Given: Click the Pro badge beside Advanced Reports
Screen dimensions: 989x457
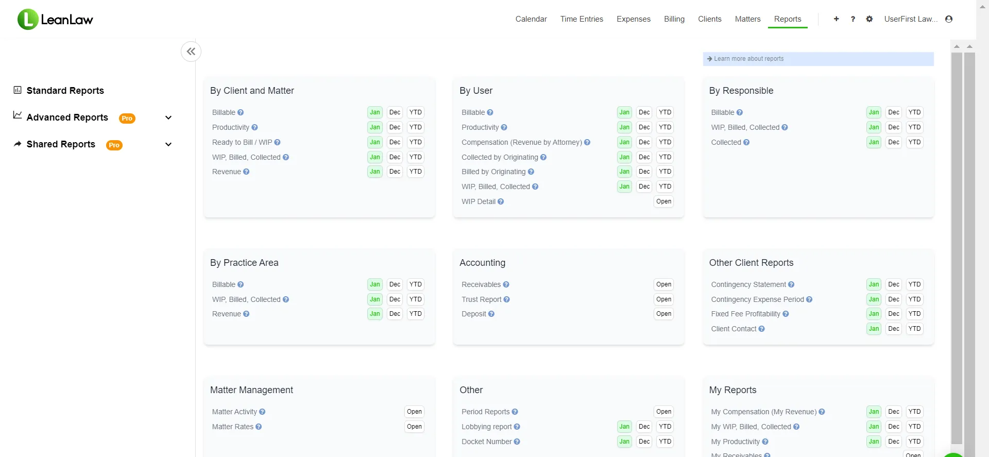Looking at the screenshot, I should pos(127,119).
